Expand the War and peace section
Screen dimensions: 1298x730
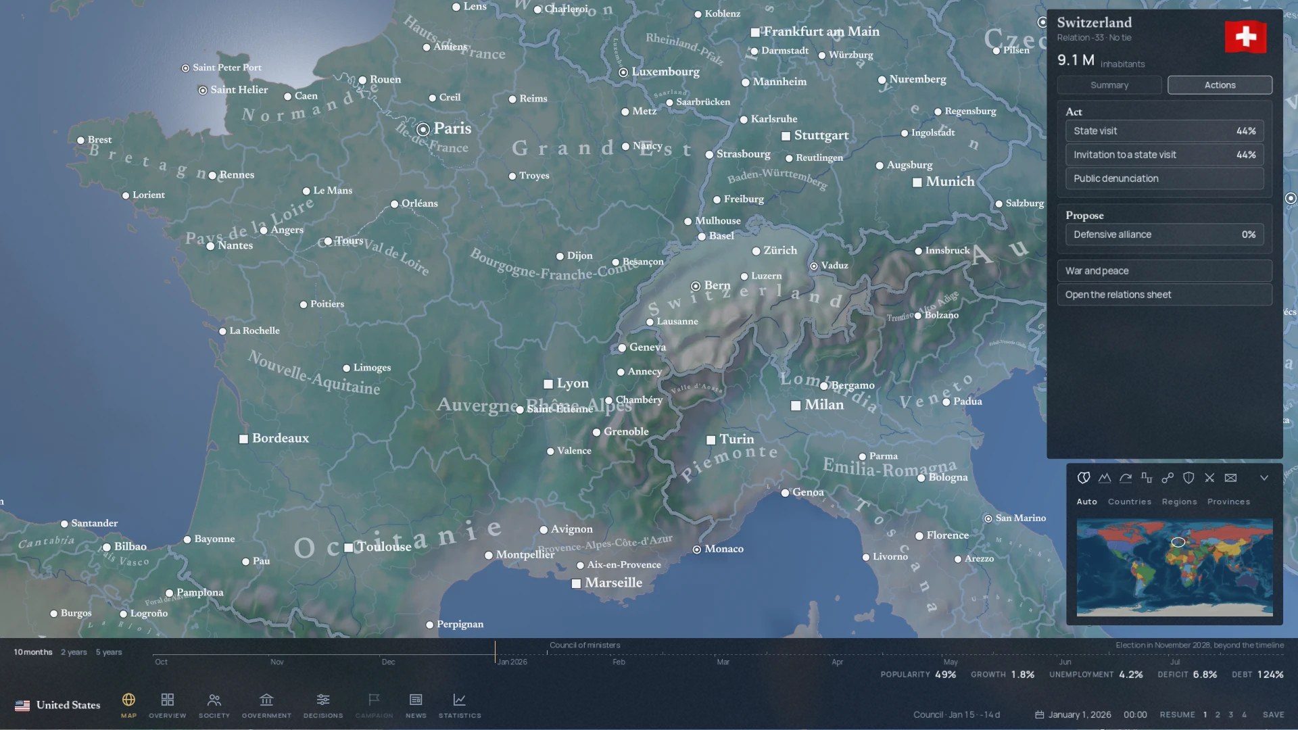point(1164,271)
